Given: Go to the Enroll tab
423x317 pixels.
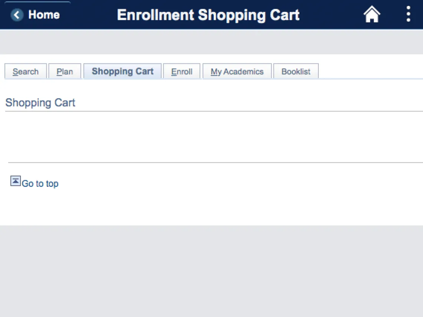Looking at the screenshot, I should click(x=182, y=72).
